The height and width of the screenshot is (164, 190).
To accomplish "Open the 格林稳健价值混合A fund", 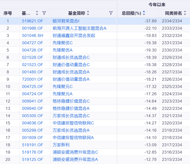I will [71, 108].
